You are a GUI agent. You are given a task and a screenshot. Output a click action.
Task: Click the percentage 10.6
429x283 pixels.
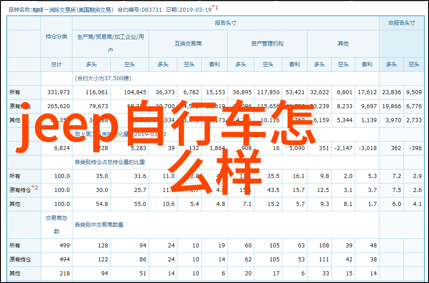[x=168, y=204]
